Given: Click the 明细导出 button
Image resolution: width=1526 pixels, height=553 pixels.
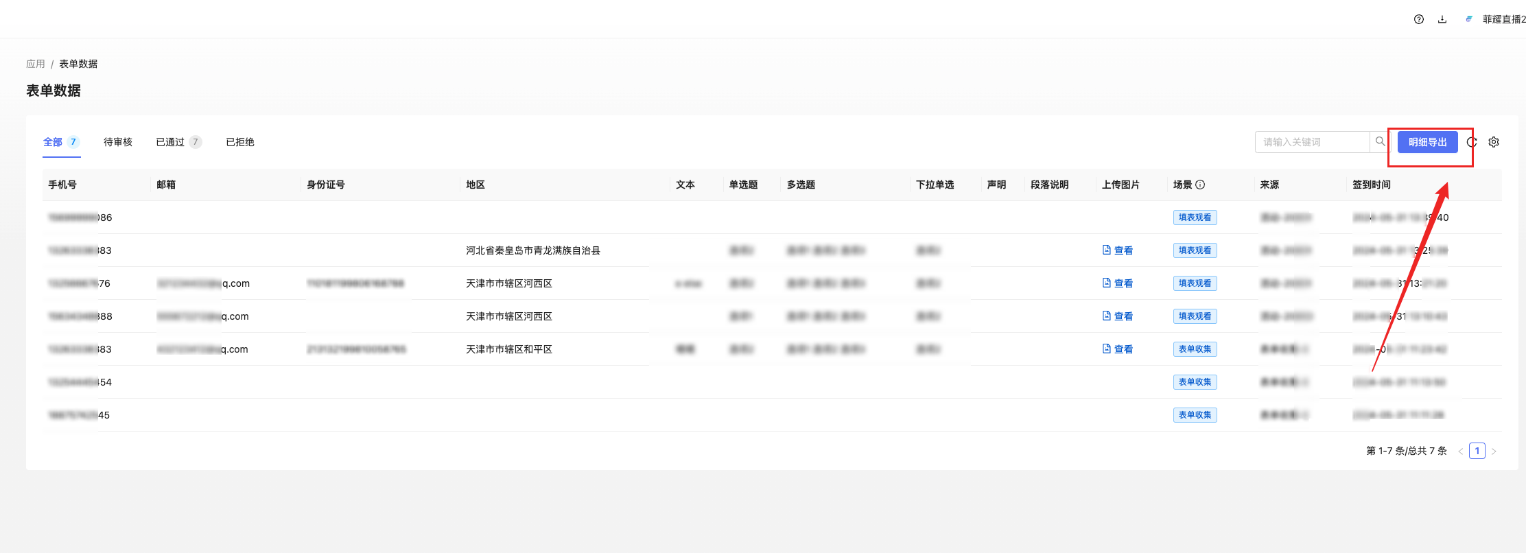Looking at the screenshot, I should (1427, 142).
